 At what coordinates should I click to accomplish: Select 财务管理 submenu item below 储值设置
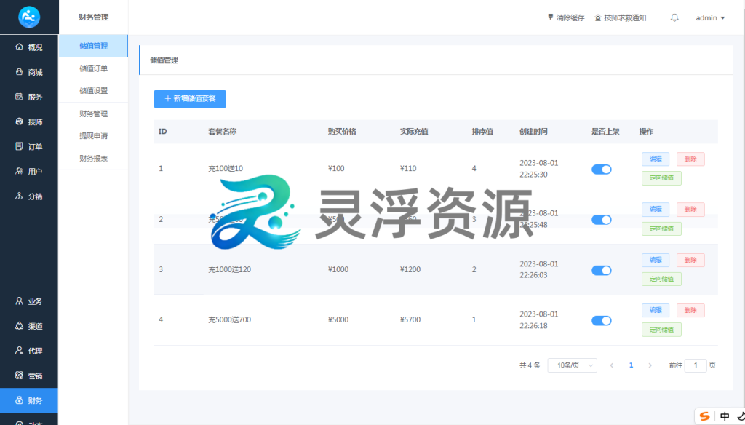93,114
